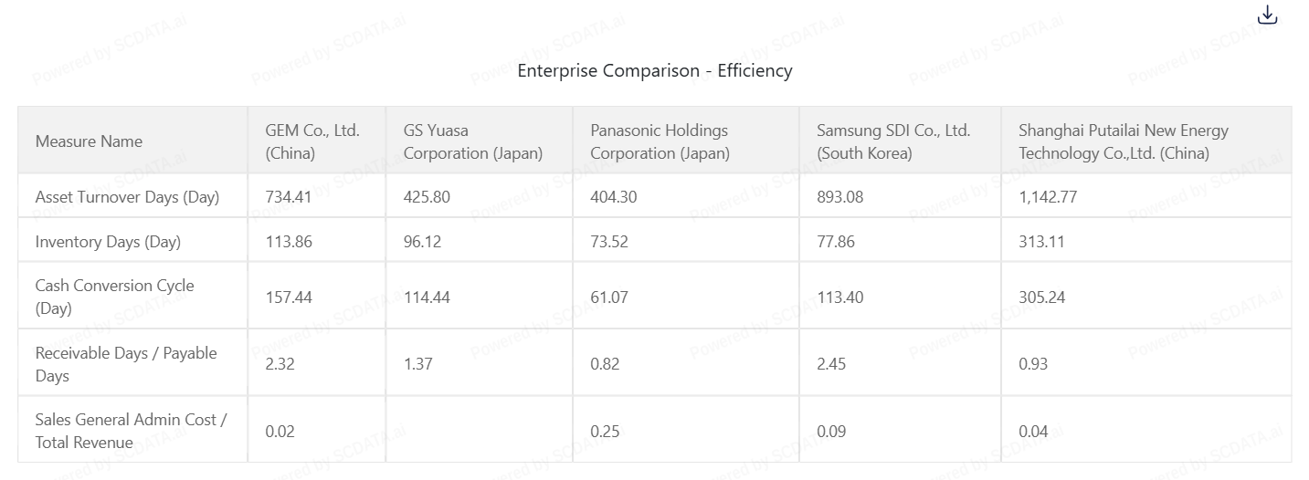
Task: Click the Asset Turnover Days row label
Action: pos(127,197)
